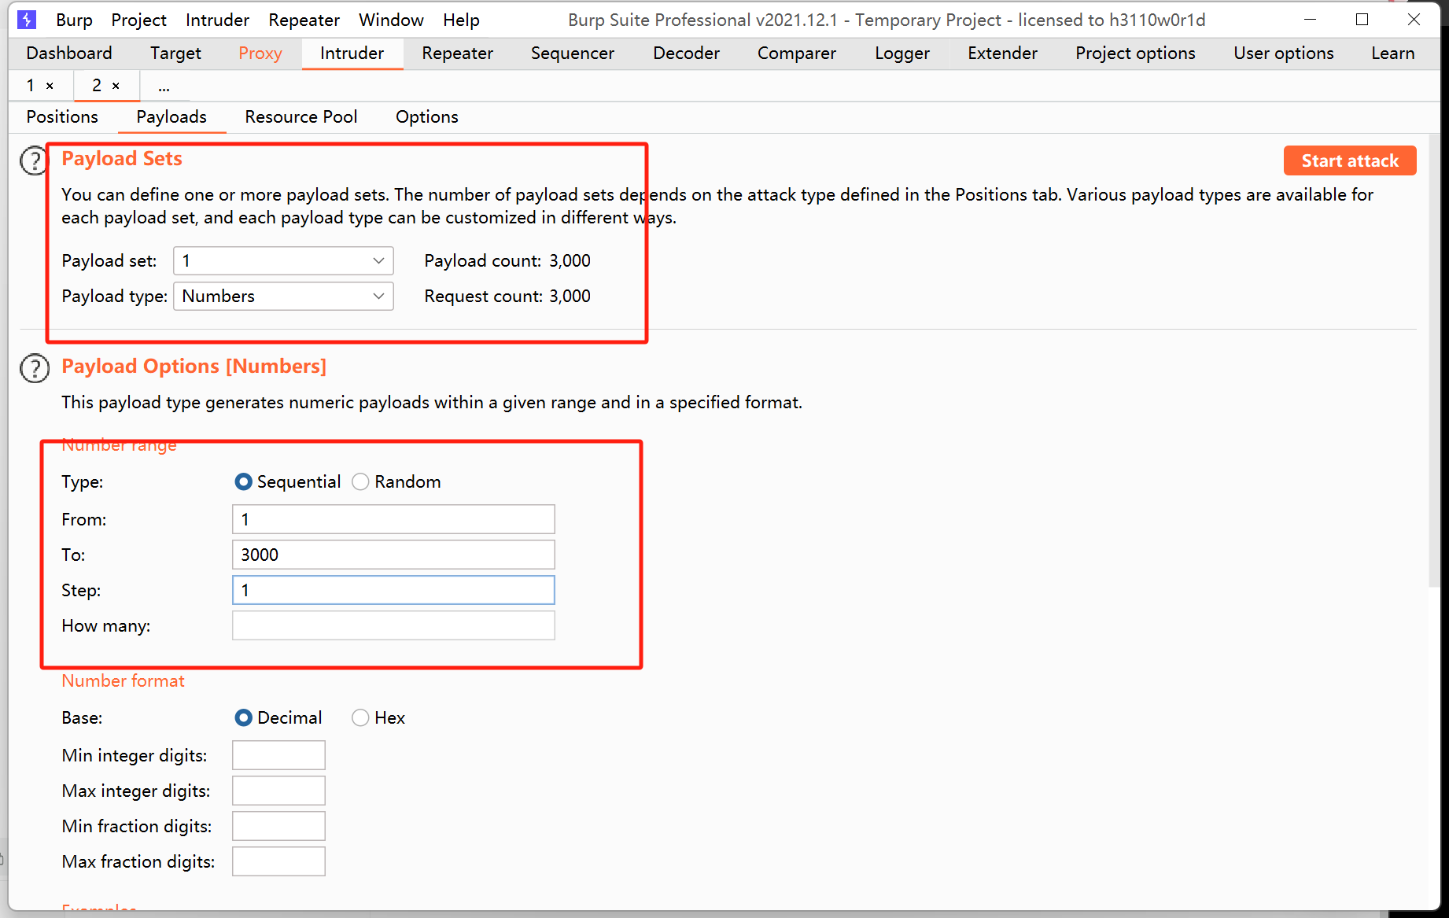
Task: Switch to the Intruder main tab
Action: point(352,53)
